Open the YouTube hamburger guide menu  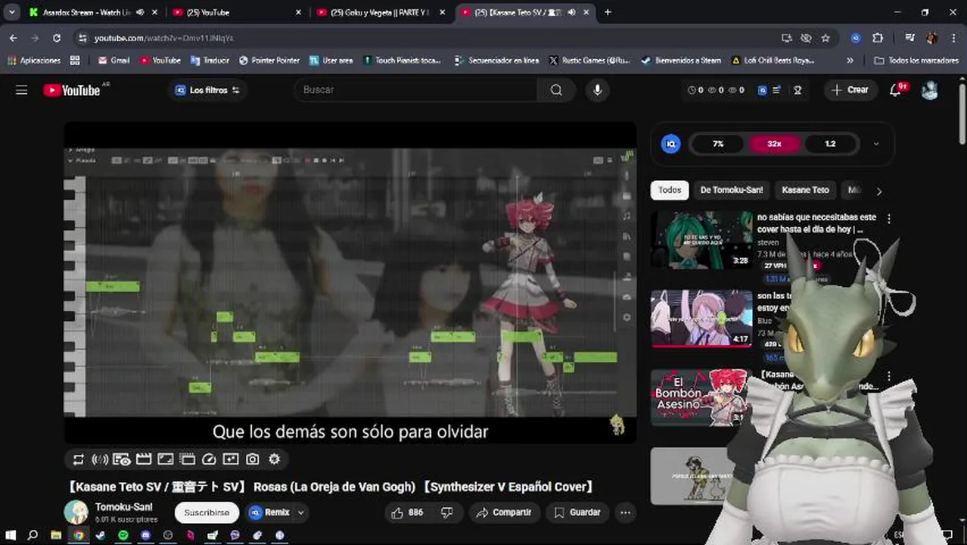22,90
